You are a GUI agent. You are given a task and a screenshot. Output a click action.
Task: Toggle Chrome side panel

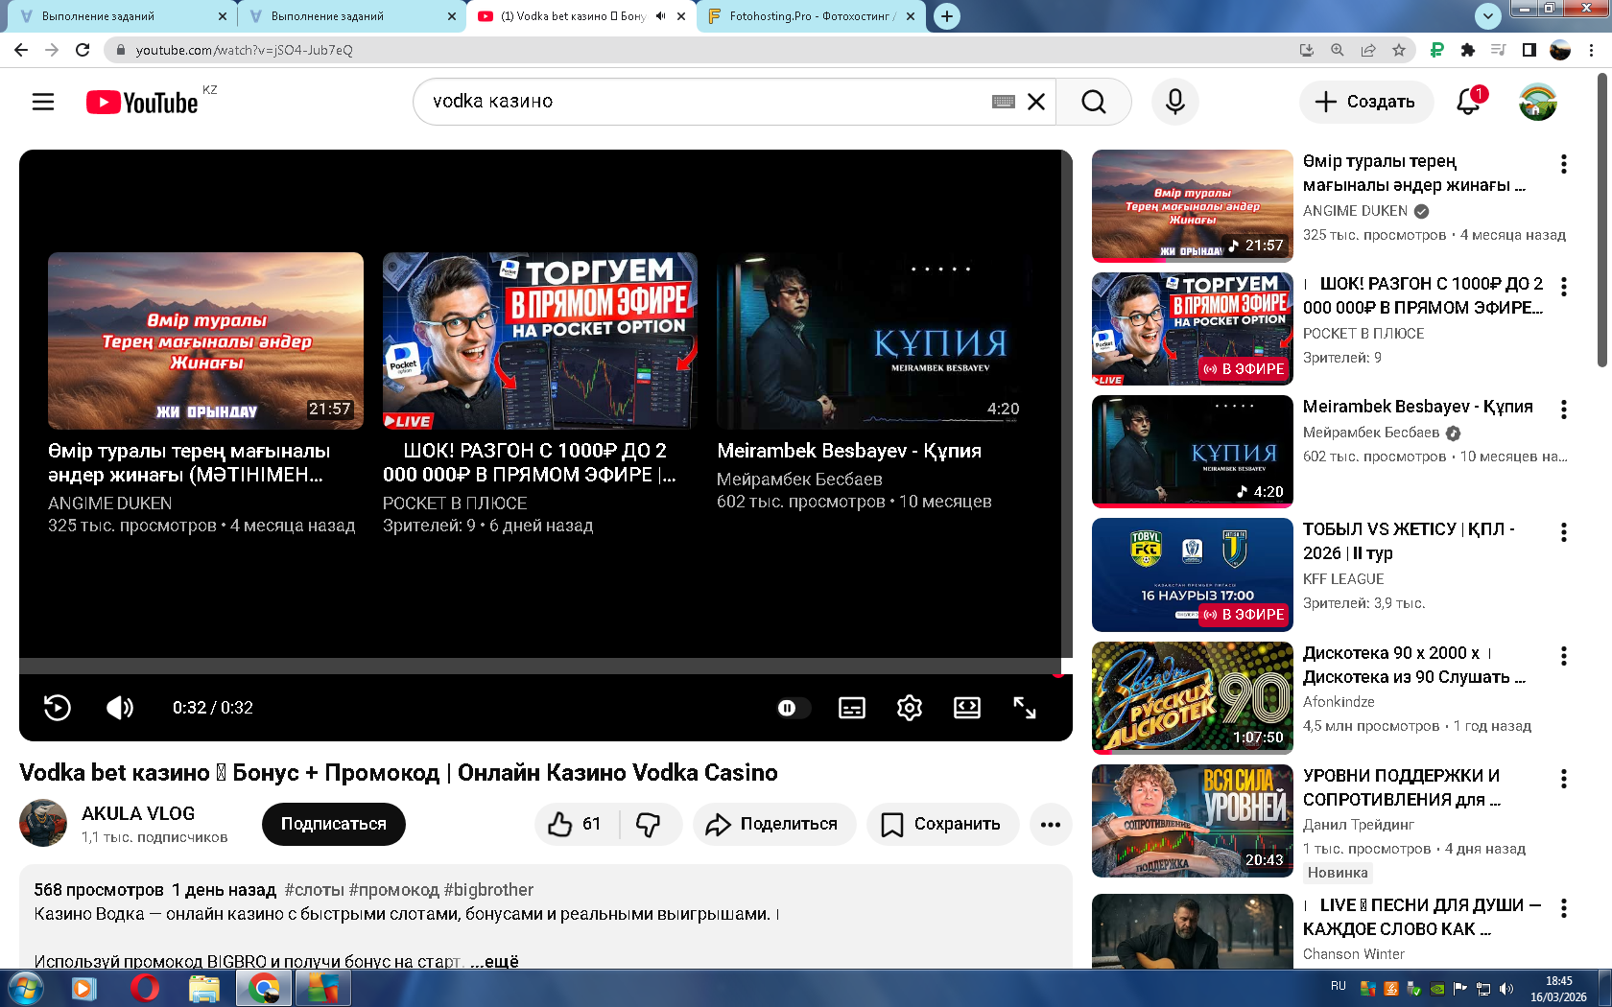point(1529,50)
